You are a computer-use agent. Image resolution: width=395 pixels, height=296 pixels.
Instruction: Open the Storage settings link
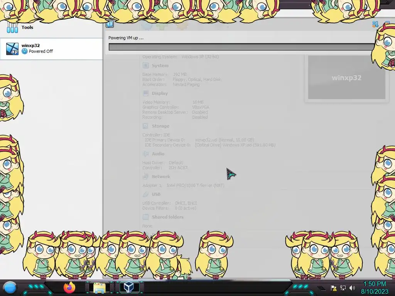coord(160,126)
